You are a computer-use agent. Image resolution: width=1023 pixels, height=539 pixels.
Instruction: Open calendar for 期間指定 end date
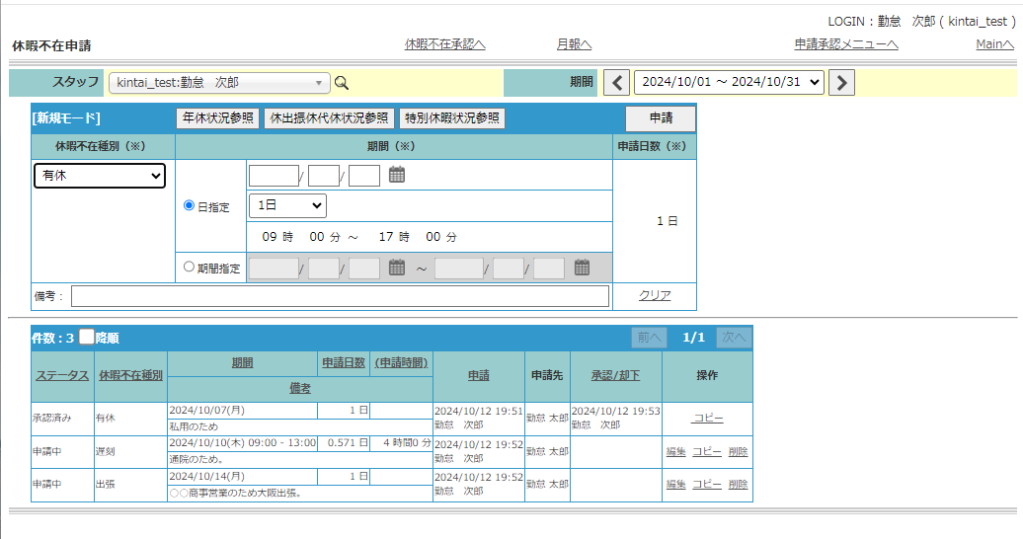pos(582,268)
